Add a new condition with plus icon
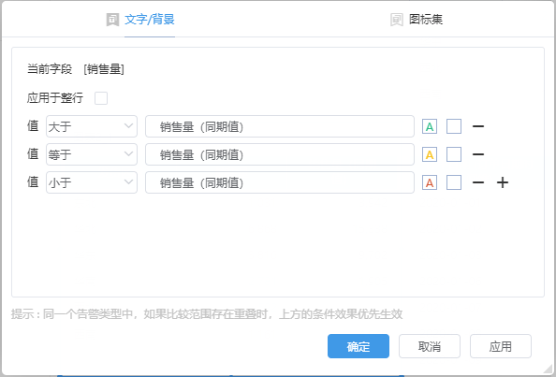This screenshot has height=377, width=556. (x=503, y=182)
